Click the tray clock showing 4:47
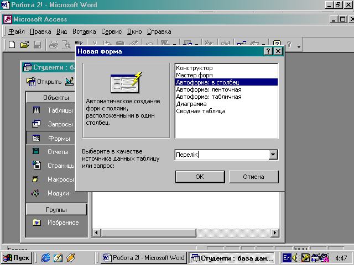 click(341, 258)
